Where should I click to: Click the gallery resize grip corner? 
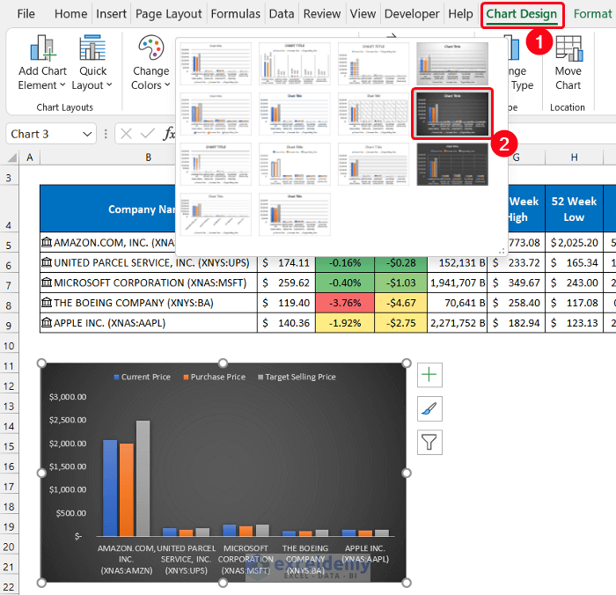502,251
